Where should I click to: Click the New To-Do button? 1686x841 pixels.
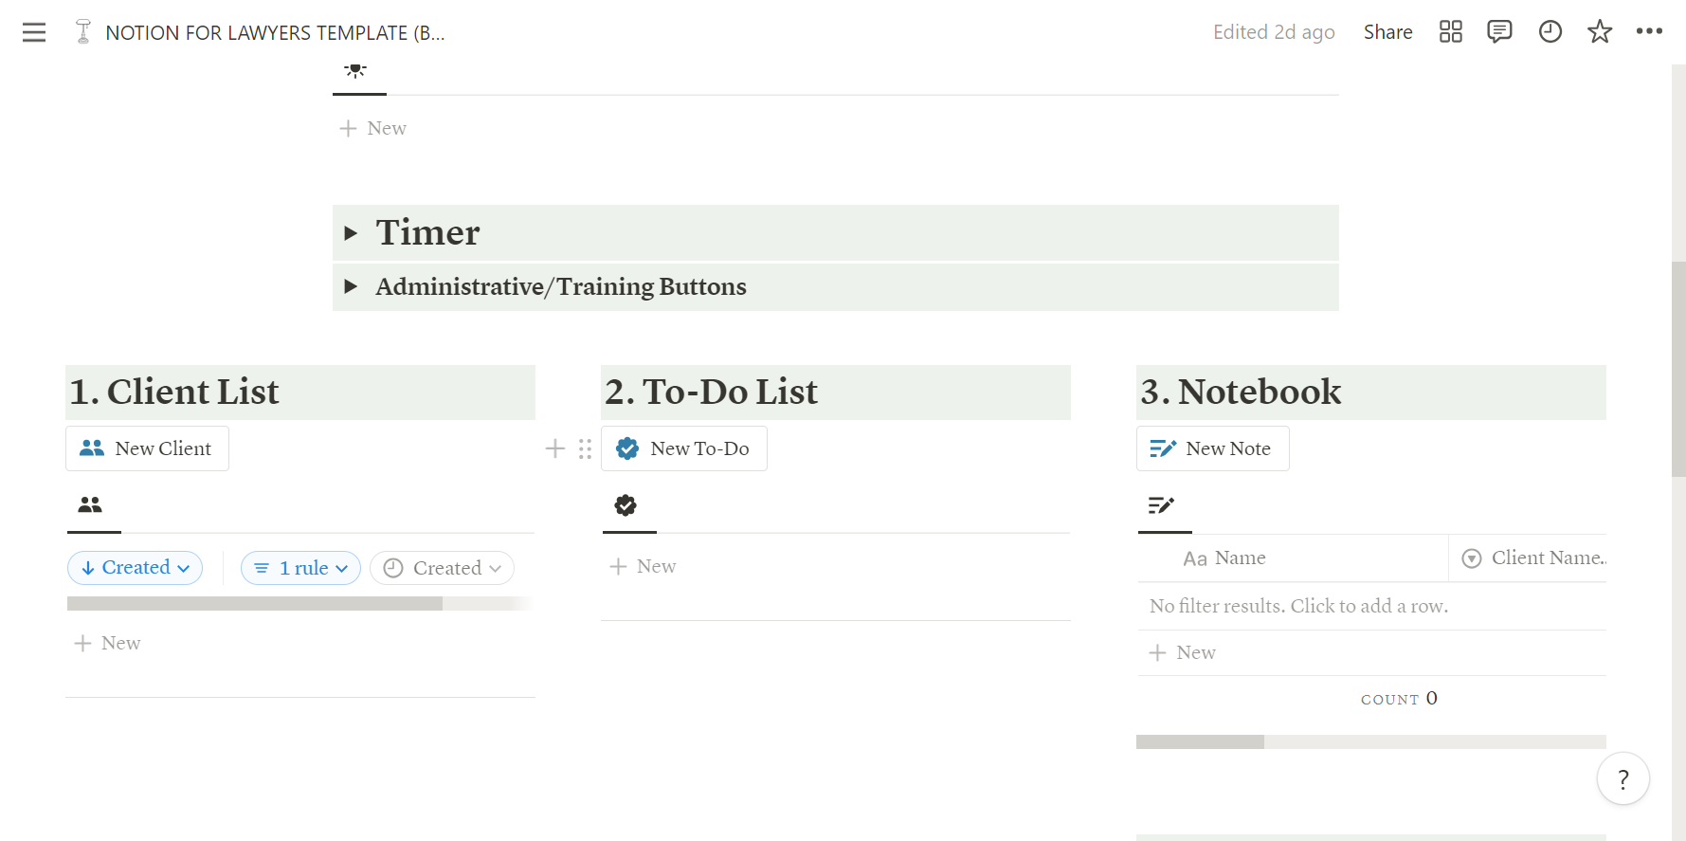(x=684, y=448)
